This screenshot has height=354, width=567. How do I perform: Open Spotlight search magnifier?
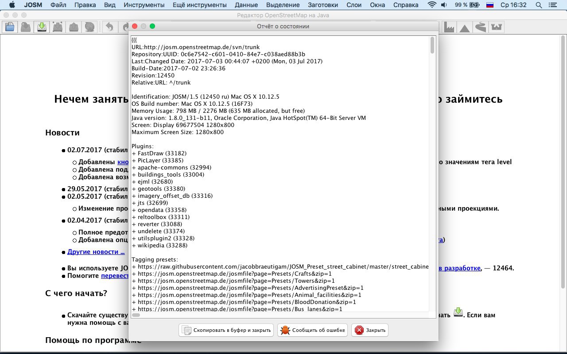click(539, 5)
